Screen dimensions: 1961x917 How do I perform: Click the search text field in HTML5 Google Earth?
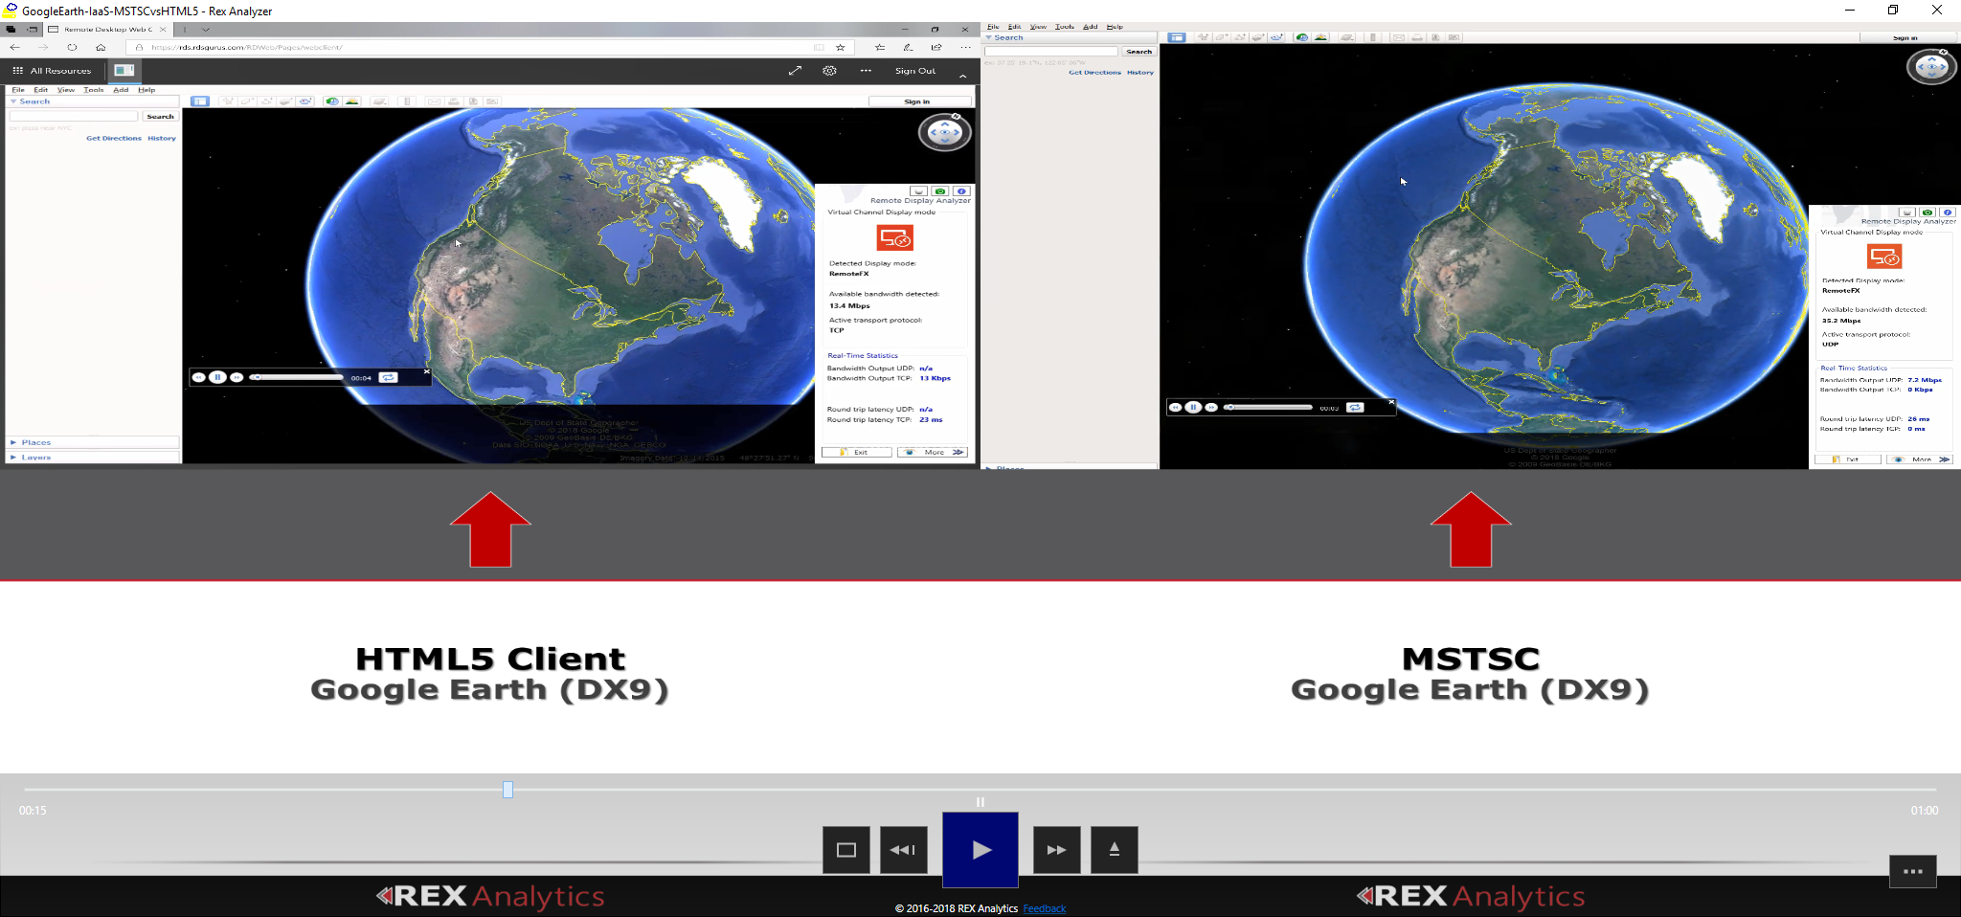click(x=74, y=116)
